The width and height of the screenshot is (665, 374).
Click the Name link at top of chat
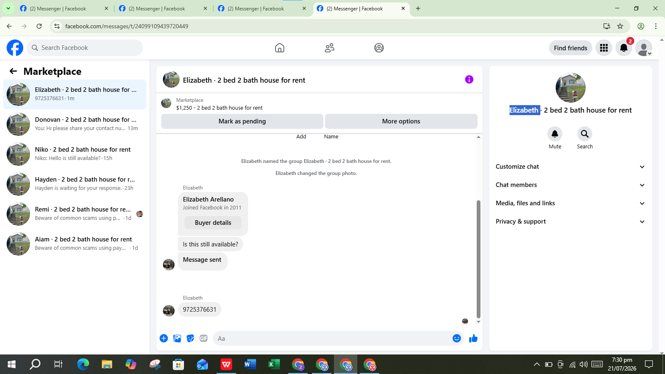[x=331, y=136]
